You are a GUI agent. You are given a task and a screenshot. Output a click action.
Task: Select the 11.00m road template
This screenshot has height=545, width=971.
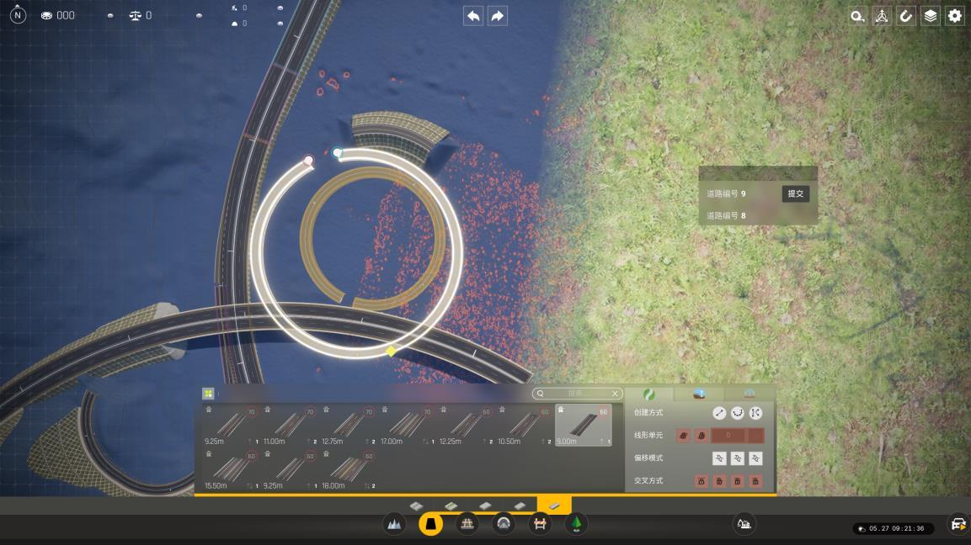290,425
